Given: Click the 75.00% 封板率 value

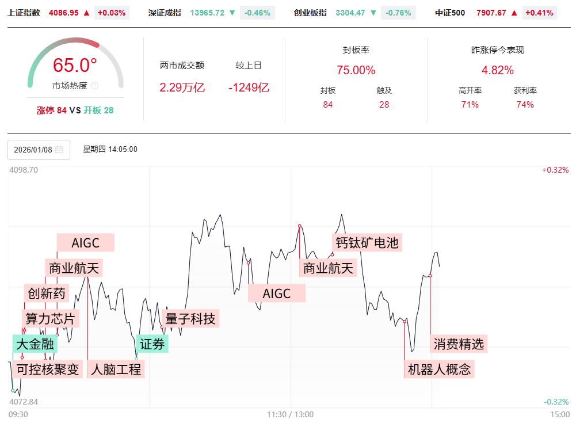Looking at the screenshot, I should (356, 70).
